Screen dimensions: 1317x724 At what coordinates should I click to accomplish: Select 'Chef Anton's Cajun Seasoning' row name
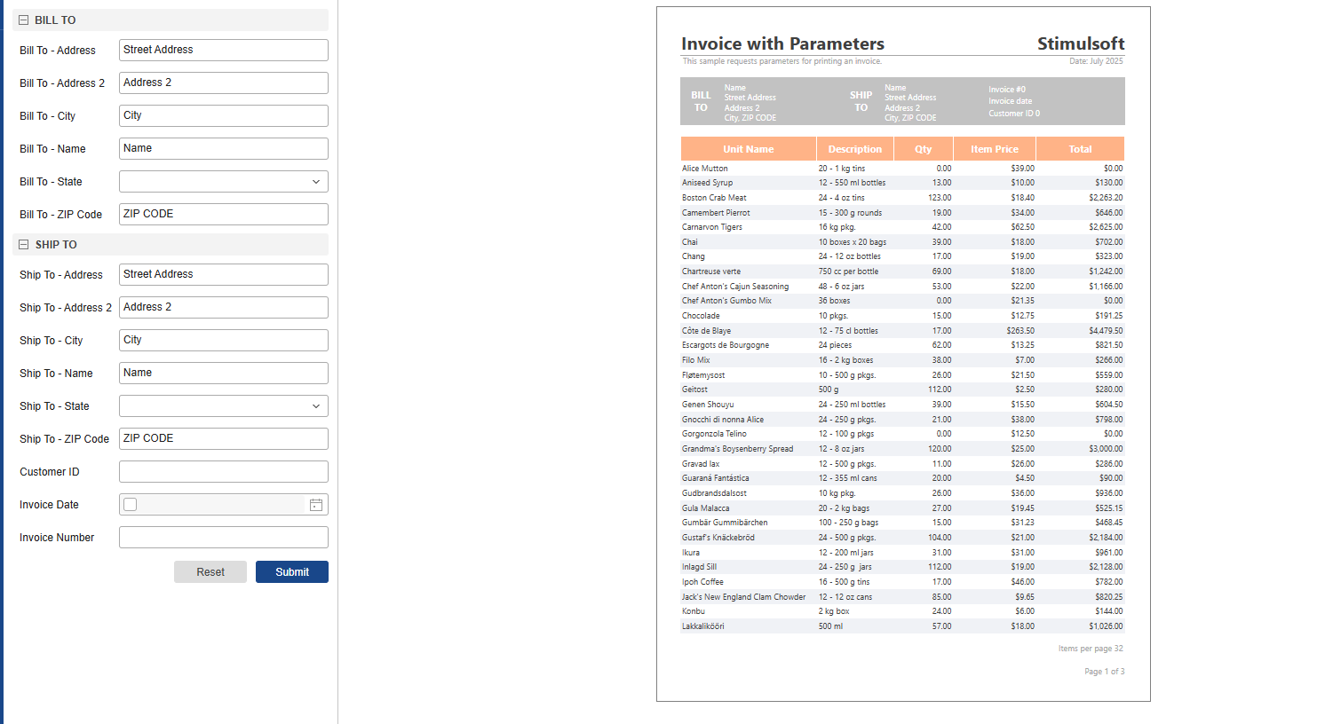click(735, 287)
